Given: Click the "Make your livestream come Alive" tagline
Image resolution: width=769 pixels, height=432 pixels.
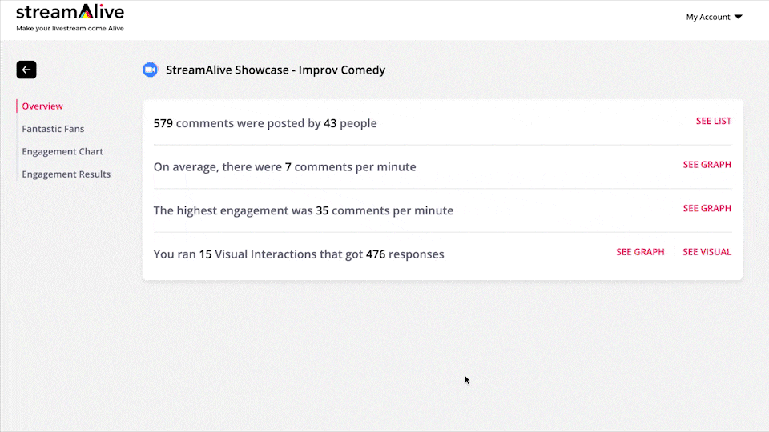Looking at the screenshot, I should point(70,29).
